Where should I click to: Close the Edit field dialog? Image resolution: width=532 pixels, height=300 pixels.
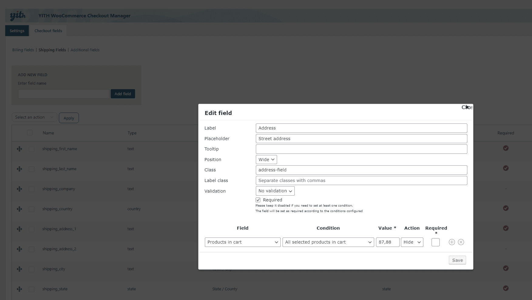tap(466, 107)
